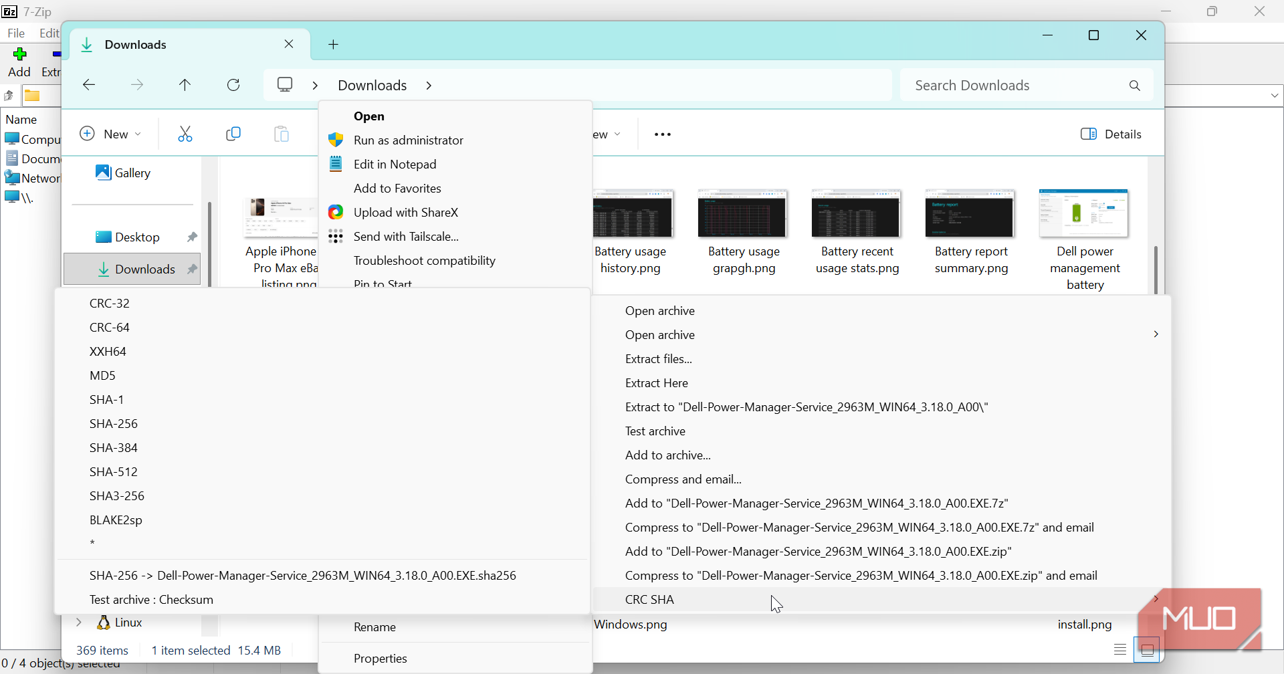Click the chevron right of the PC icon
Screen dimensions: 1284x674
315,86
